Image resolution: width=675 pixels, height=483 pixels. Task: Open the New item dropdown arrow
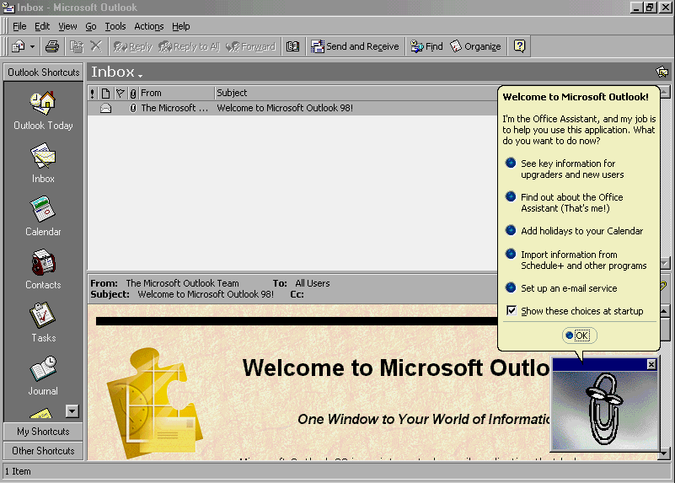coord(33,46)
